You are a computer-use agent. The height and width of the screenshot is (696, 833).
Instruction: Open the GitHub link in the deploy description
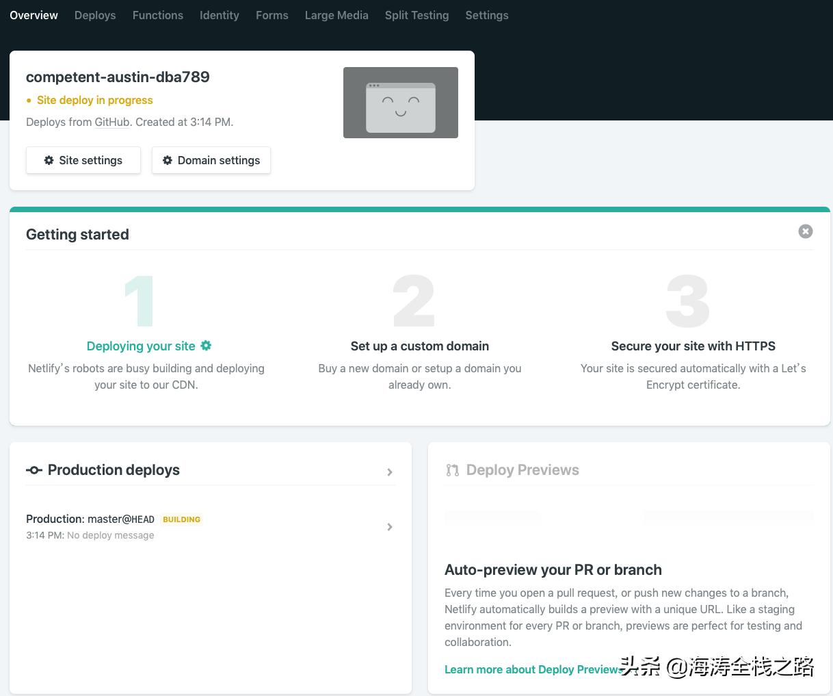[111, 122]
